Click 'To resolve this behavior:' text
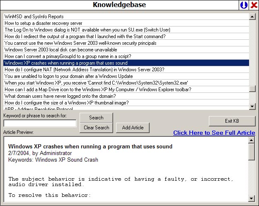The height and width of the screenshot is (206, 259). tap(50, 195)
